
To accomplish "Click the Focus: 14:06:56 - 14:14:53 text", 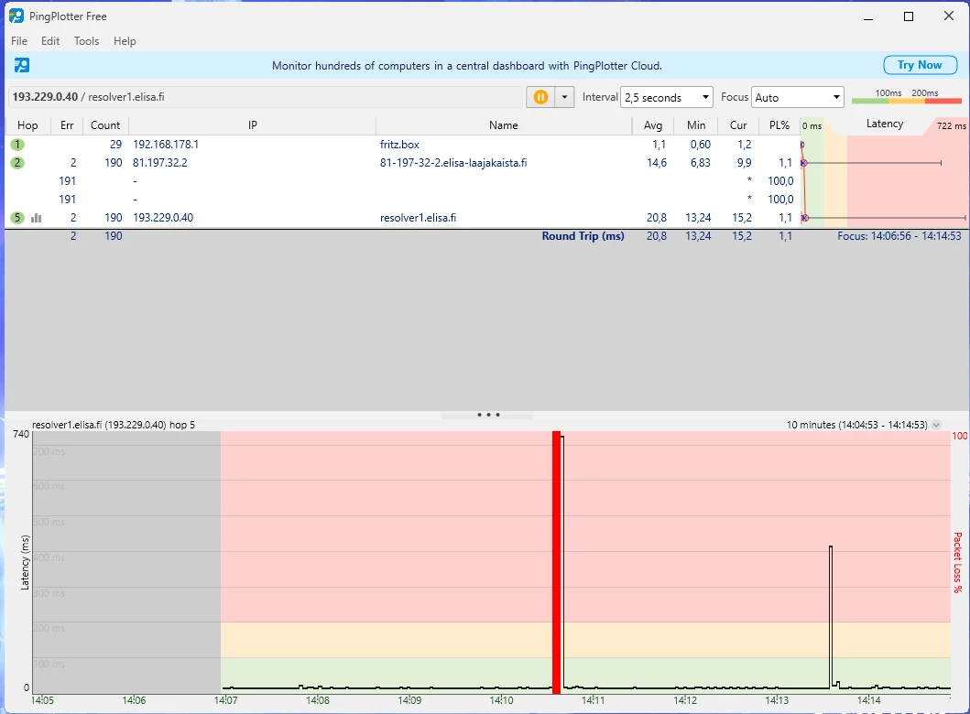I will tap(899, 235).
